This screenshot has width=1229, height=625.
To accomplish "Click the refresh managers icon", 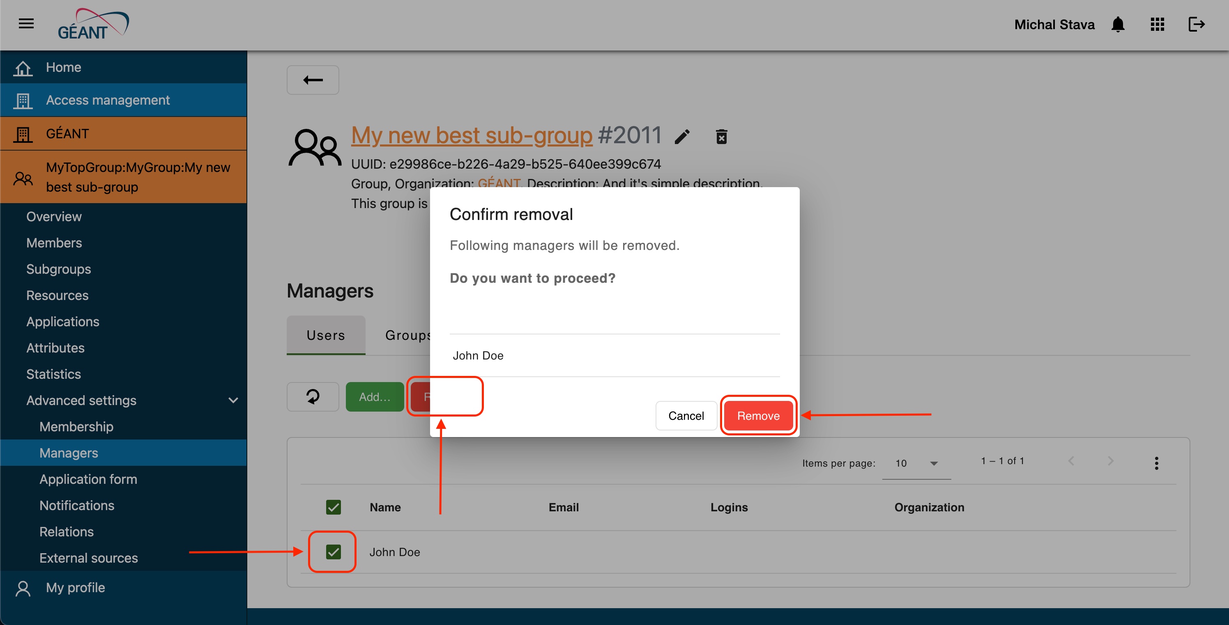I will coord(313,397).
